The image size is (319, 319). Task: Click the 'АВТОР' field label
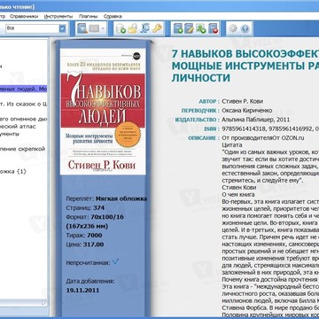click(x=207, y=101)
